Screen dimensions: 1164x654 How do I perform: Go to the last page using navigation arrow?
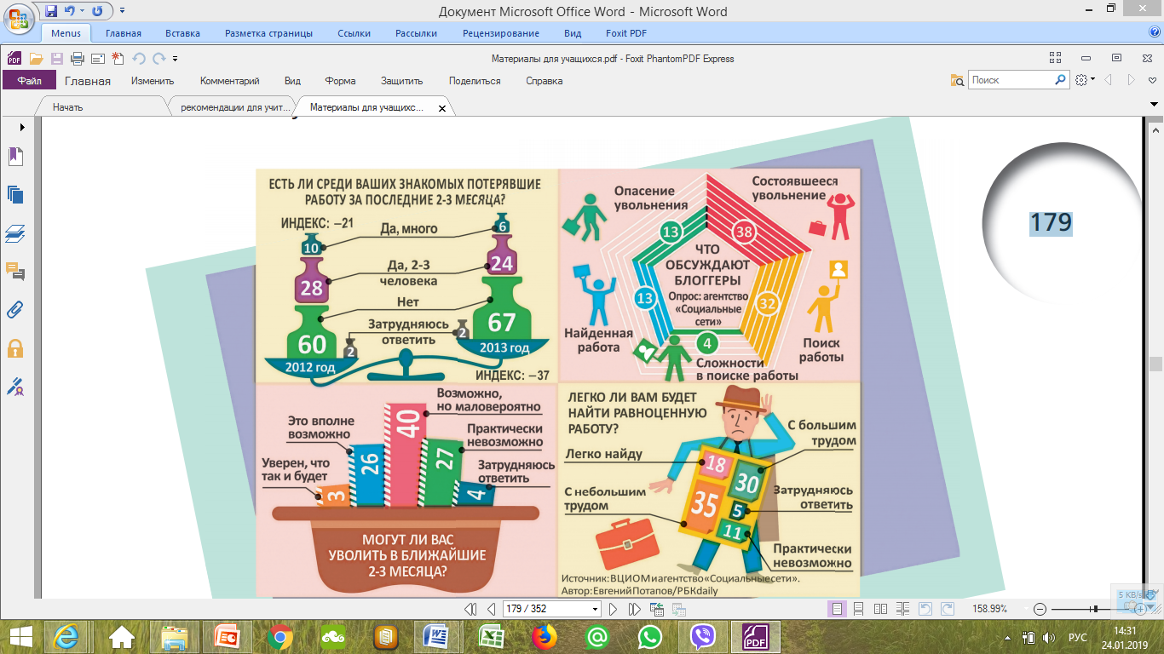pos(634,609)
